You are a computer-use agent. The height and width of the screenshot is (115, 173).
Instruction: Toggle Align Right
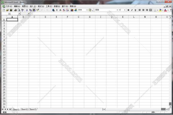(x=147, y=10)
